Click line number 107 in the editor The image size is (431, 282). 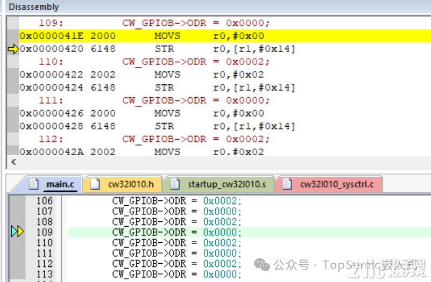45,211
